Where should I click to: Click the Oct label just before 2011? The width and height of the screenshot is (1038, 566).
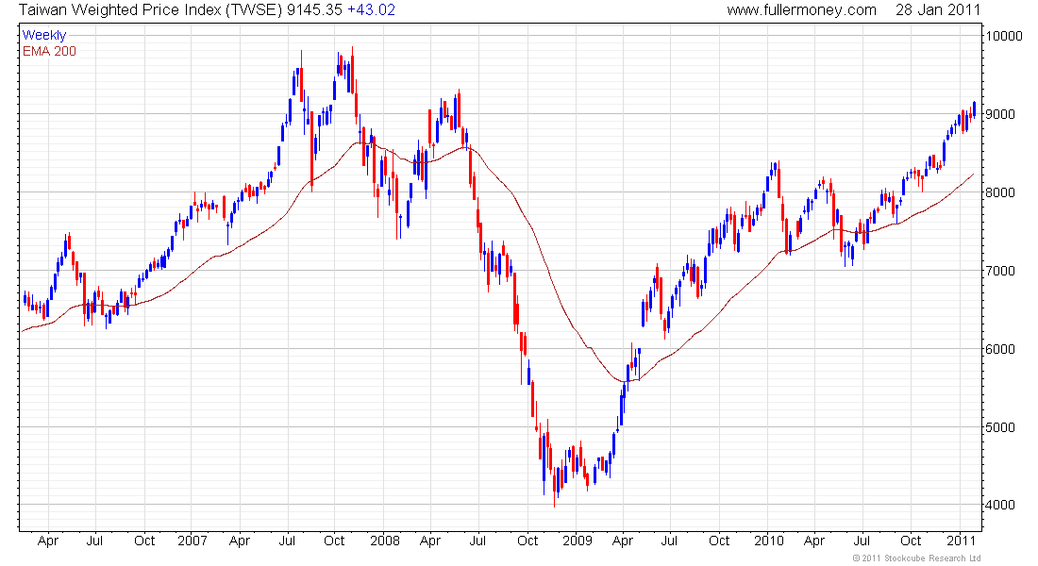click(911, 541)
